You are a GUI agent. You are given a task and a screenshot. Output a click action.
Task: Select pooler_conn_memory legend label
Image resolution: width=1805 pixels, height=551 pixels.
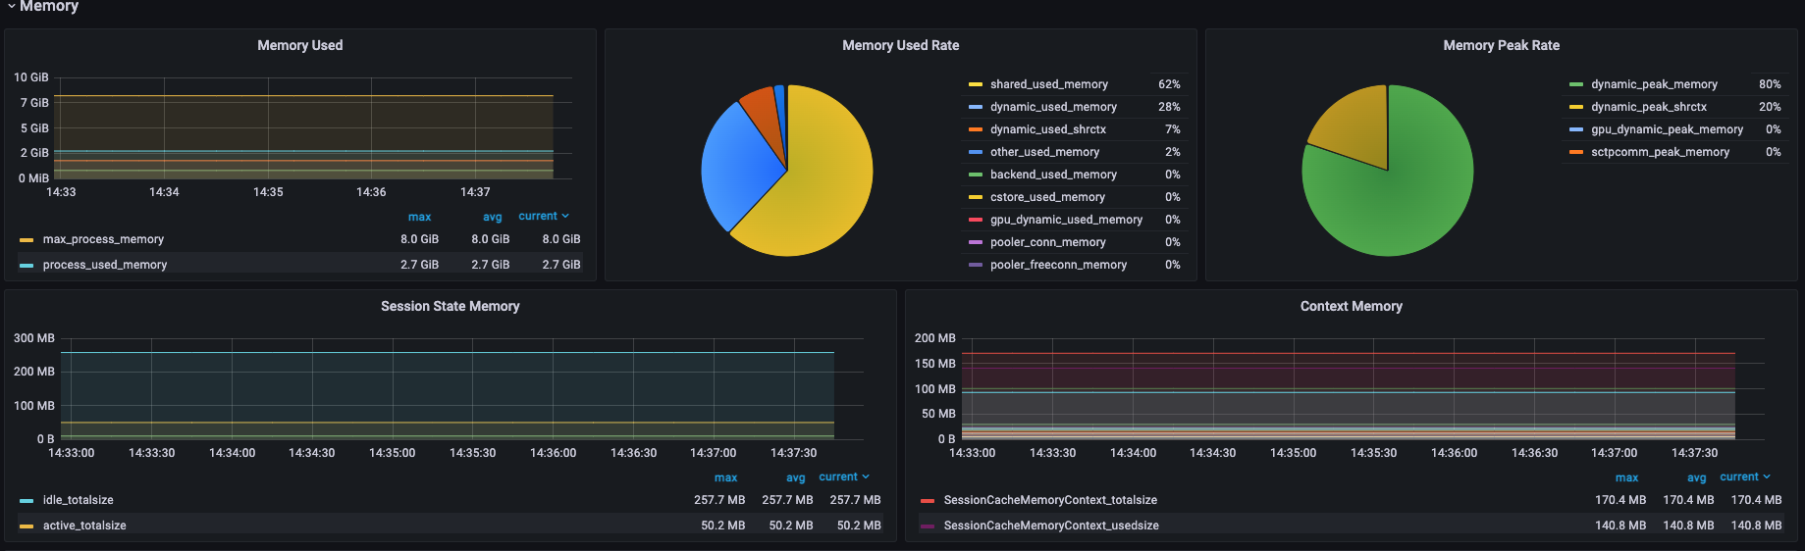pyautogui.click(x=1047, y=242)
